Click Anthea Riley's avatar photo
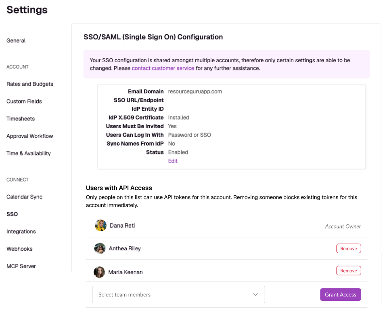Image resolution: width=387 pixels, height=315 pixels. coord(100,248)
